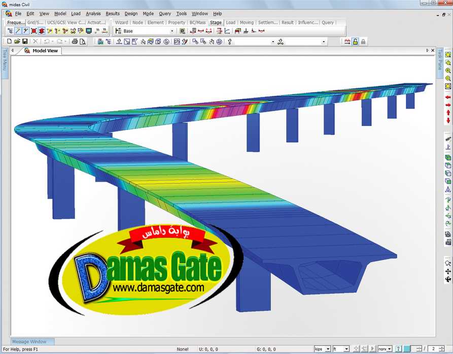Toggle the red select elements icon
Viewport: 453px width, 354px height.
point(34,31)
